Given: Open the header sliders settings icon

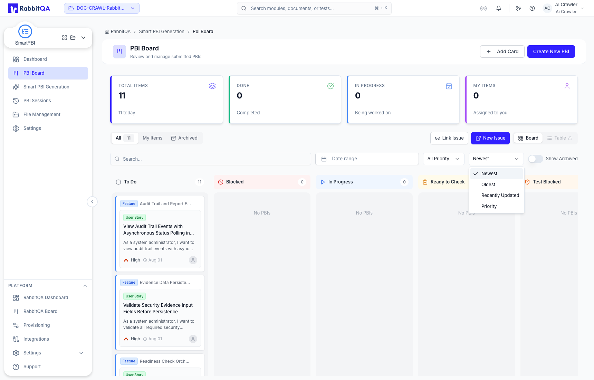Looking at the screenshot, I should coord(518,8).
